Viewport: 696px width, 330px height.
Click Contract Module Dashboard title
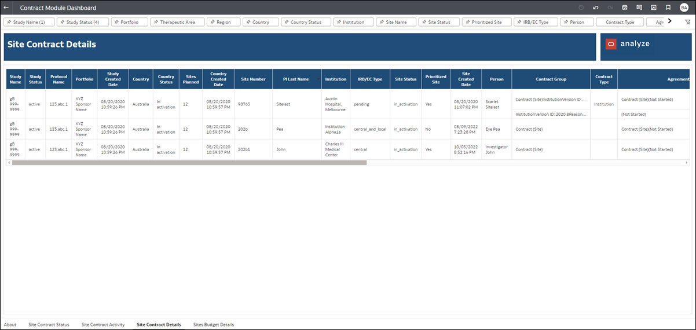(58, 8)
